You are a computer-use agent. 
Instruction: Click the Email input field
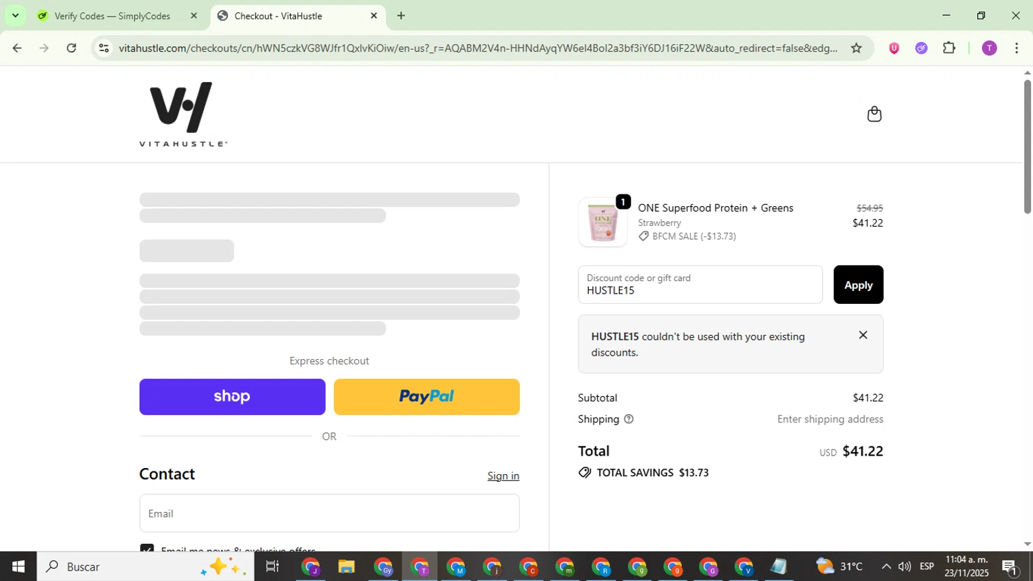[x=329, y=513]
